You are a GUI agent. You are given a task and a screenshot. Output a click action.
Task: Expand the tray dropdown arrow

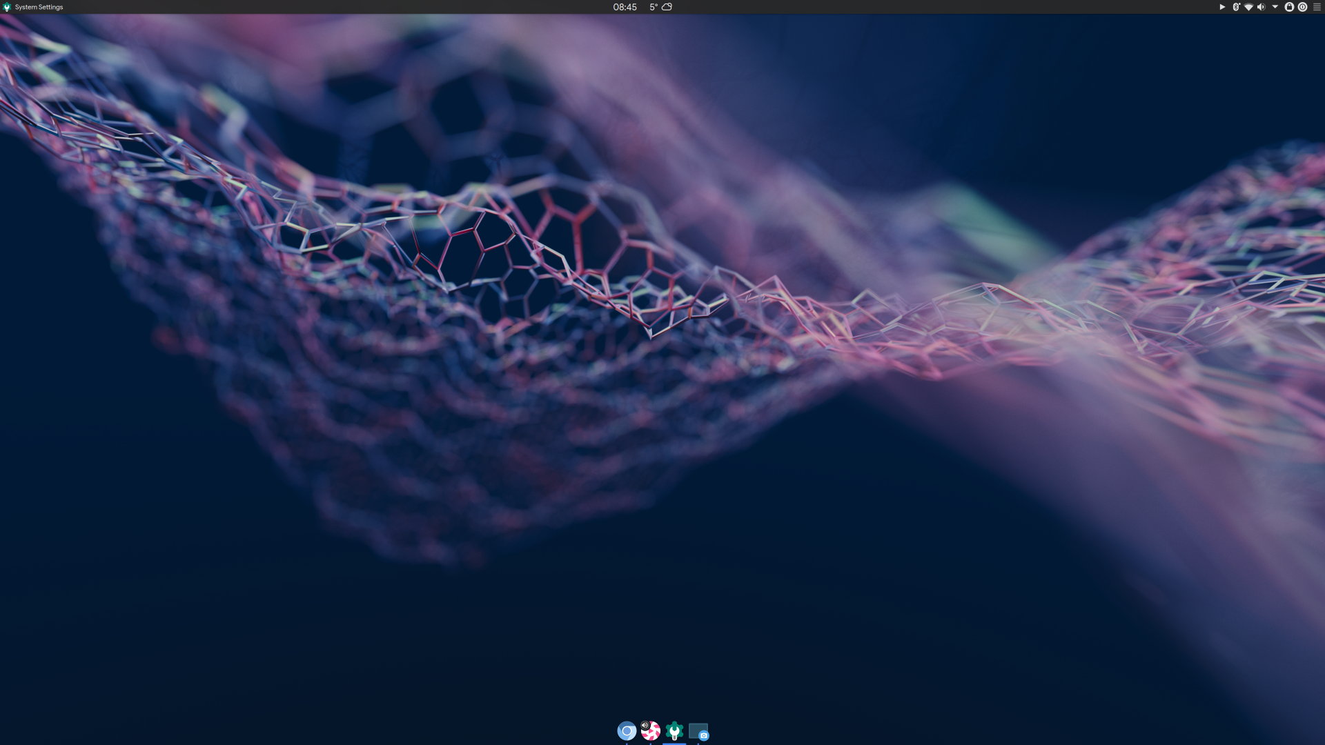coord(1275,7)
